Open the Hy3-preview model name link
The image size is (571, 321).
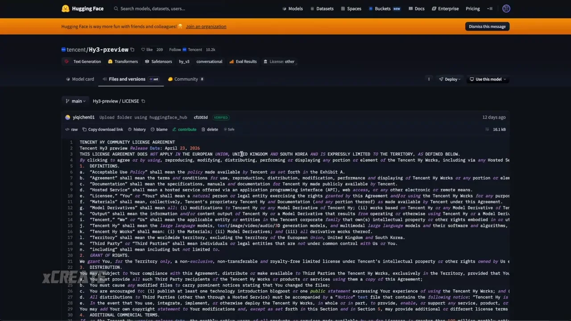pyautogui.click(x=108, y=49)
